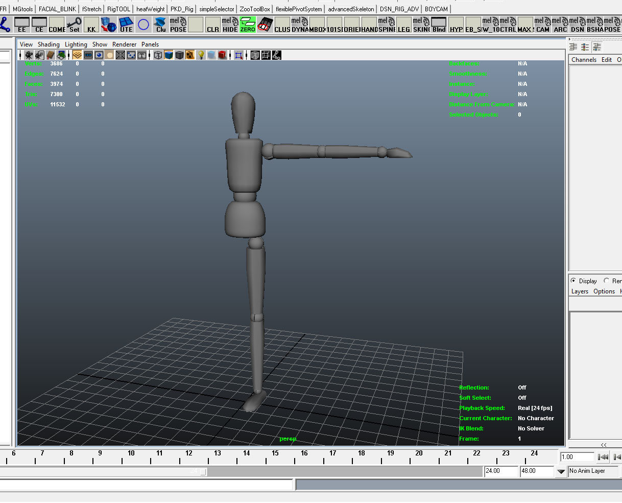Click the Clu cluster shelf icon
This screenshot has width=622, height=503.
(161, 25)
